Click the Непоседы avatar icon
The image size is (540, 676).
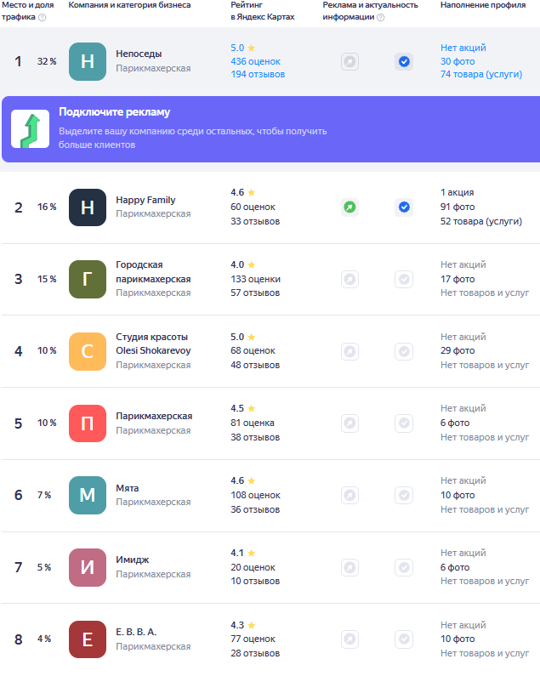[x=88, y=62]
